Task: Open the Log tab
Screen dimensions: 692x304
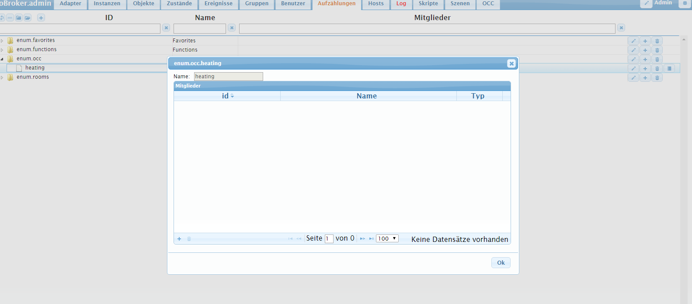Action: tap(401, 4)
